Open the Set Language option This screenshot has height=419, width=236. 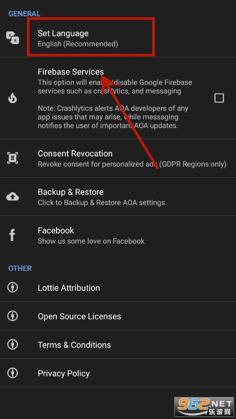pos(118,38)
